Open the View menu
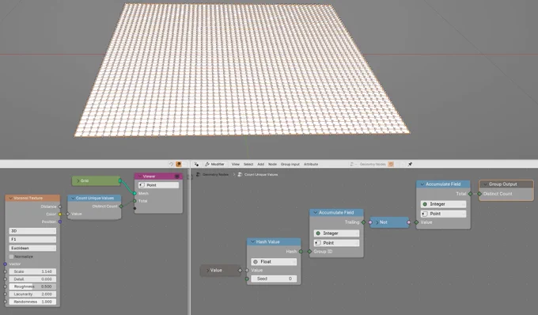 tap(236, 165)
